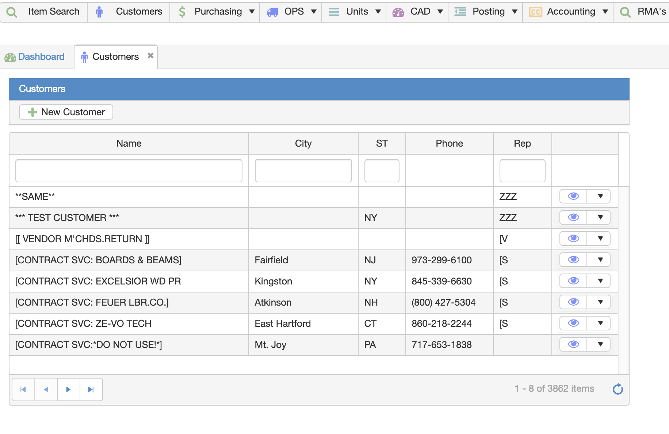View the *** TEST CUSTOMER *** record

[573, 217]
